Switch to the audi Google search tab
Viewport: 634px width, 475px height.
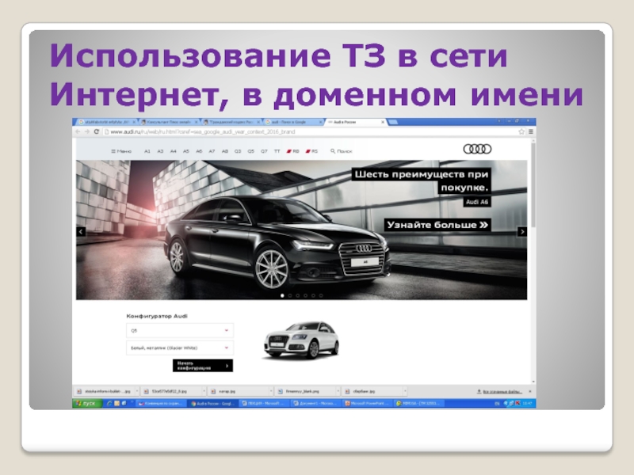tap(293, 122)
